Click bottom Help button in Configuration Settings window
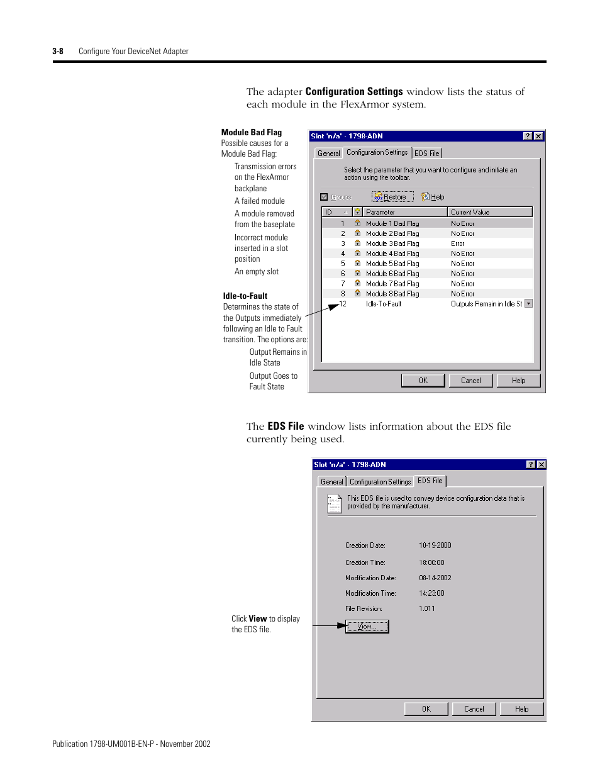The width and height of the screenshot is (600, 777). point(519,381)
